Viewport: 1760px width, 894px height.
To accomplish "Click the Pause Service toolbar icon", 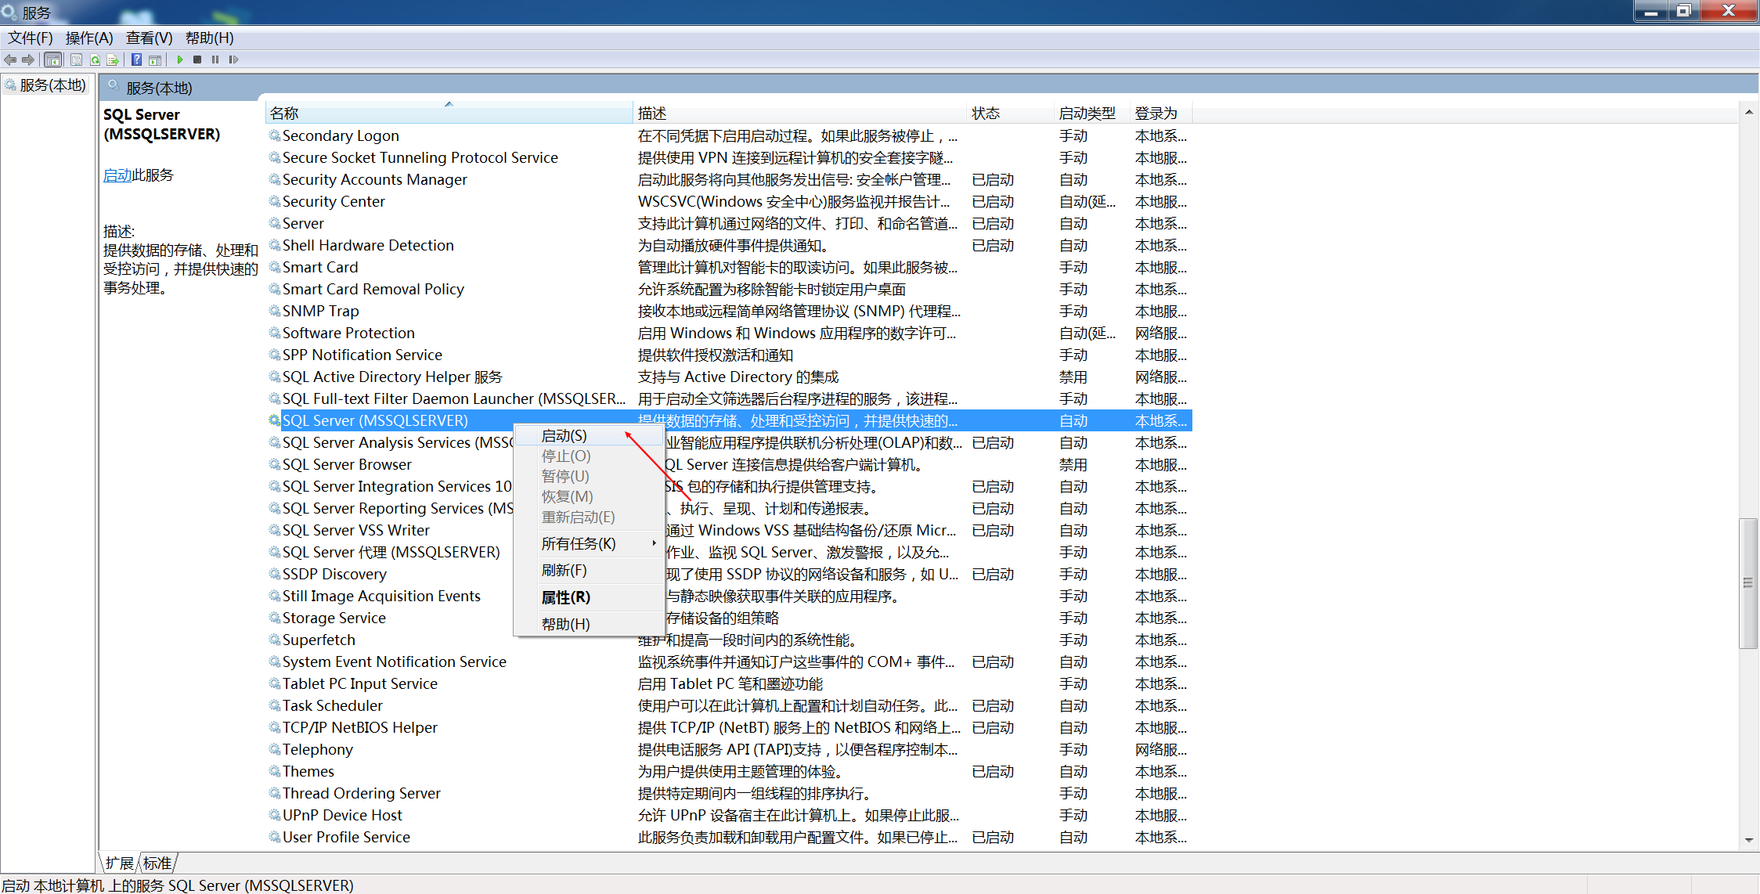I will (x=215, y=59).
